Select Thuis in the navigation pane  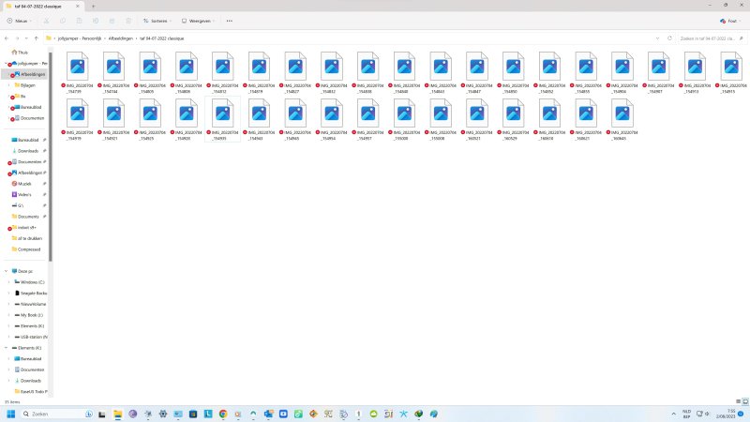point(22,53)
